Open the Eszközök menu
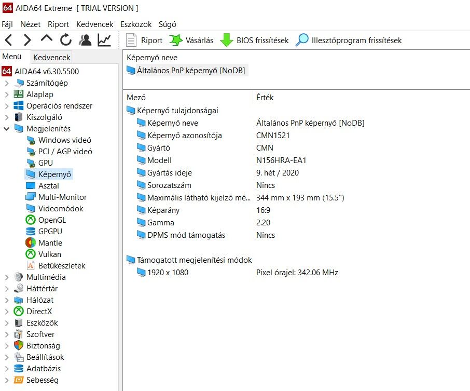 pos(136,24)
